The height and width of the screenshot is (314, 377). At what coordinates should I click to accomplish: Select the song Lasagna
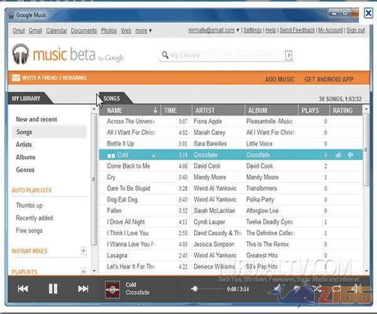(231, 255)
